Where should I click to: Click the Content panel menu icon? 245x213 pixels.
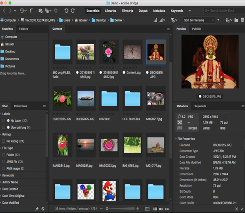[168, 29]
